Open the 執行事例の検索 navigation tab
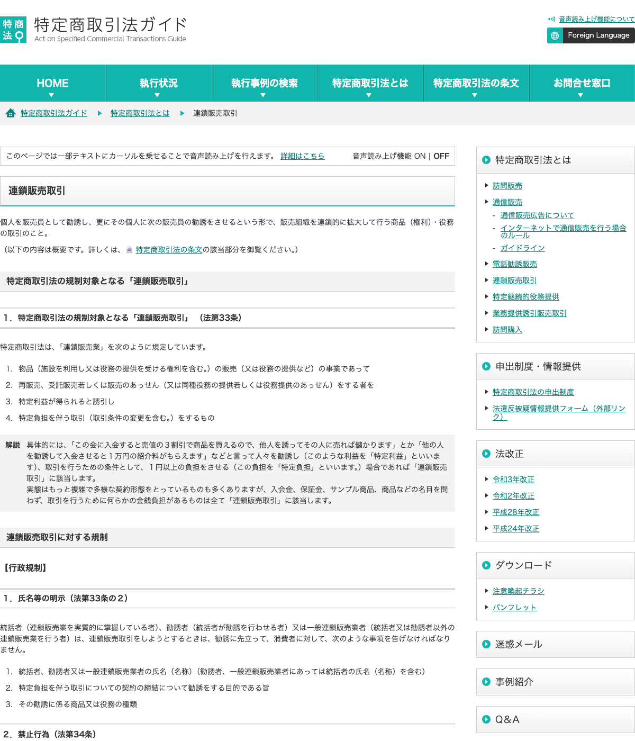Image resolution: width=635 pixels, height=741 pixels. [265, 83]
